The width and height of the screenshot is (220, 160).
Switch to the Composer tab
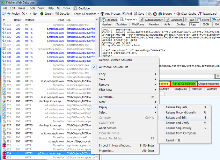pos(174,20)
